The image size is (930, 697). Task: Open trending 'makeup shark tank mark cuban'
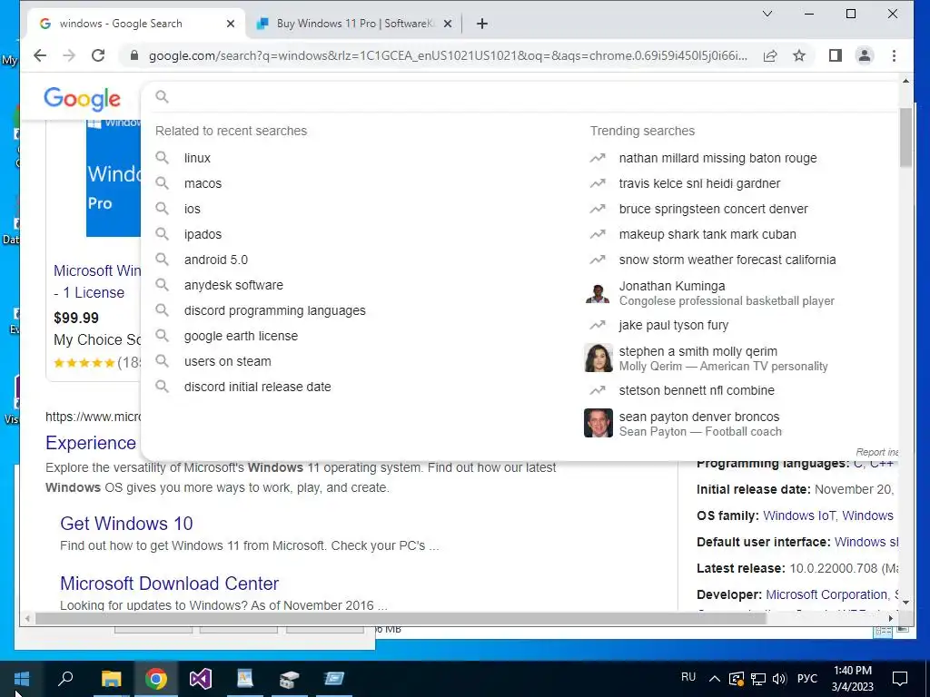[707, 235]
